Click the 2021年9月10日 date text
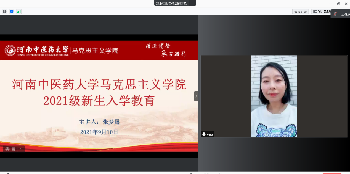Viewport: 350px width, 174px height. (99, 132)
